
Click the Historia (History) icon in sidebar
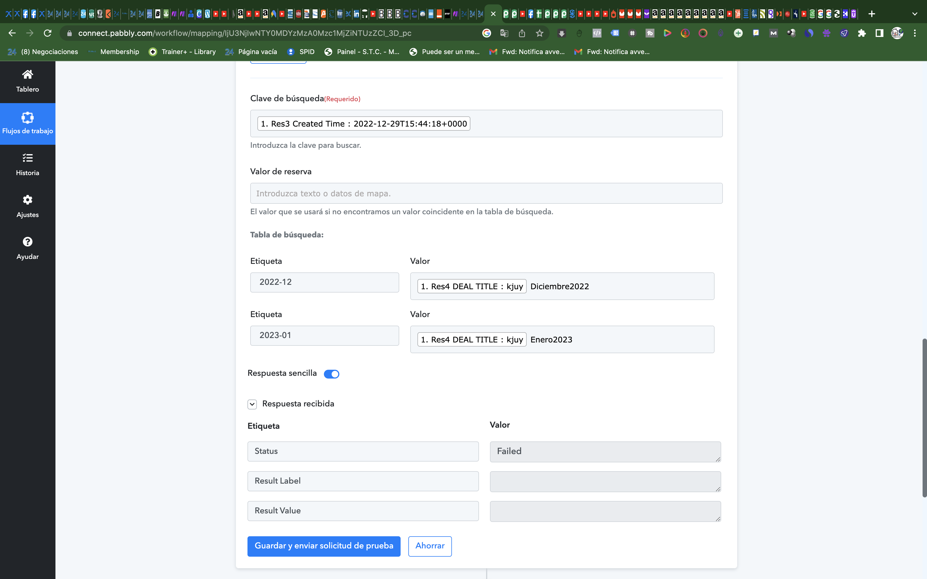(x=27, y=164)
